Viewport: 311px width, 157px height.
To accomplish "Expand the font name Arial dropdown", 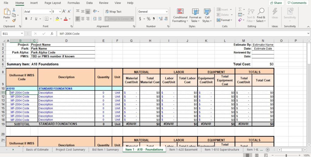I will tap(50, 12).
